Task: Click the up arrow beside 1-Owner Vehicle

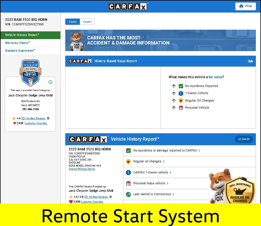Action: point(174,93)
